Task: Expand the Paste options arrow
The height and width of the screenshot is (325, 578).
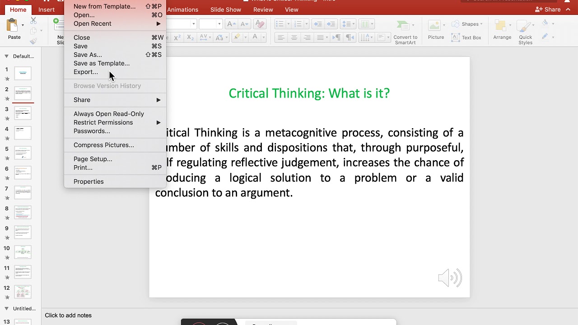Action: tap(22, 25)
